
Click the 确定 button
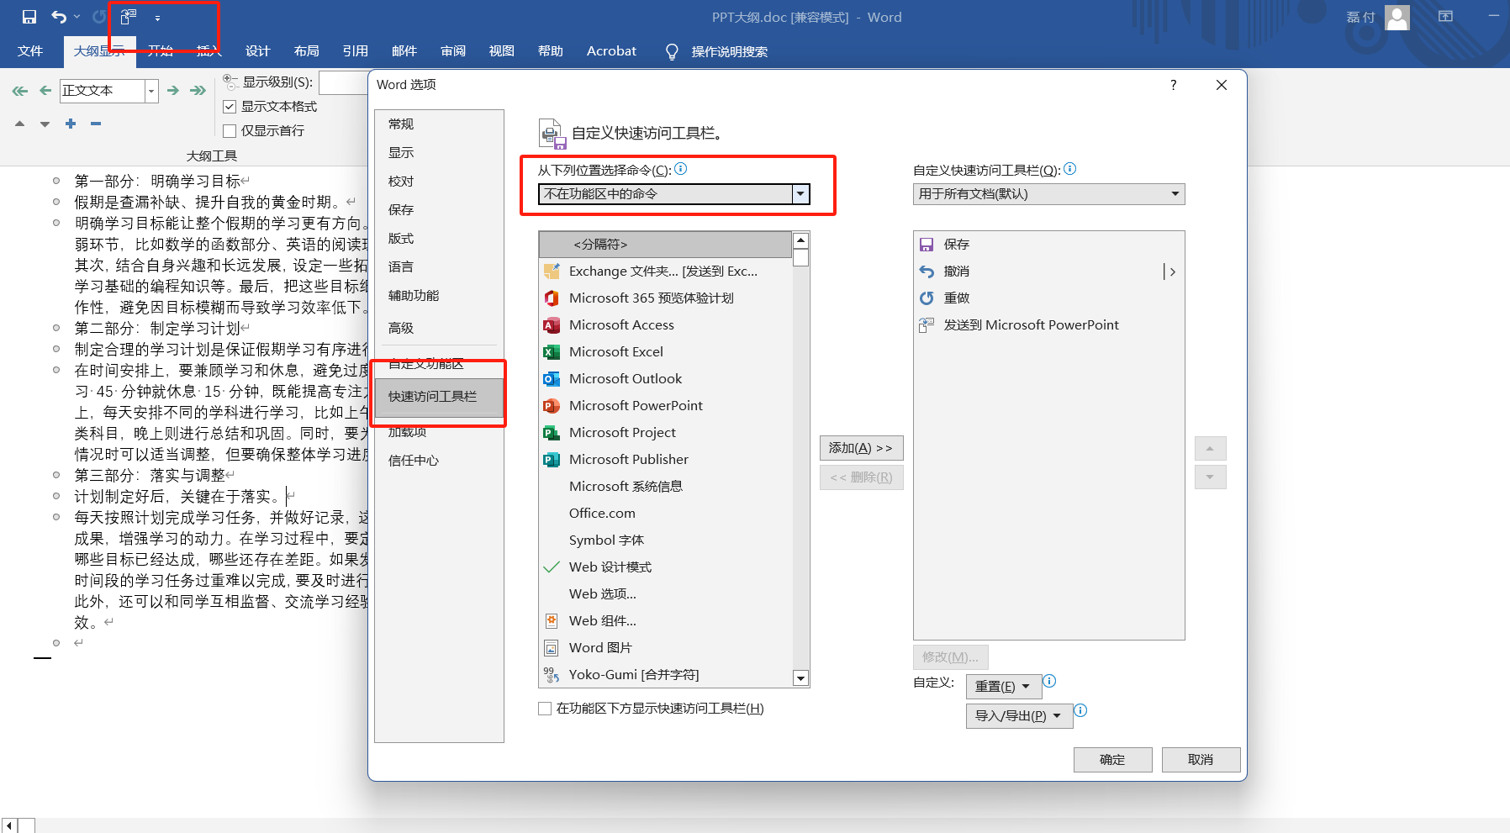[x=1113, y=760]
